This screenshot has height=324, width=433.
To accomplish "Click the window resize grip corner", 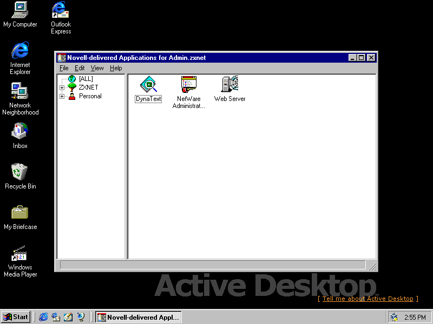I will click(372, 266).
